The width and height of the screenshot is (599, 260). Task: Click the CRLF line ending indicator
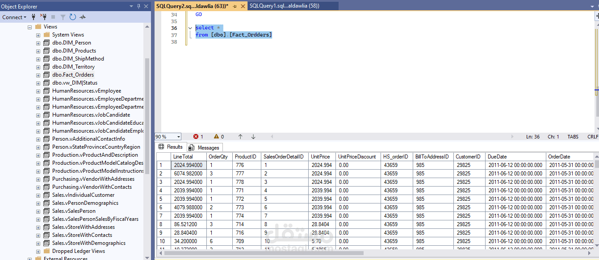click(x=593, y=137)
